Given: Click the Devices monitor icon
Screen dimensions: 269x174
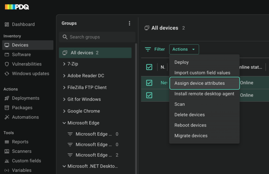Looking at the screenshot, I should [x=7, y=45].
